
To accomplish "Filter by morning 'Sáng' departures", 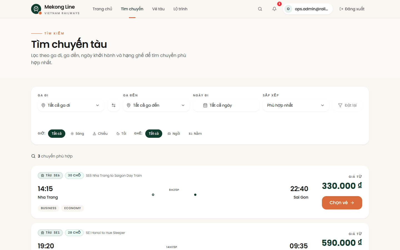I will pos(77,134).
